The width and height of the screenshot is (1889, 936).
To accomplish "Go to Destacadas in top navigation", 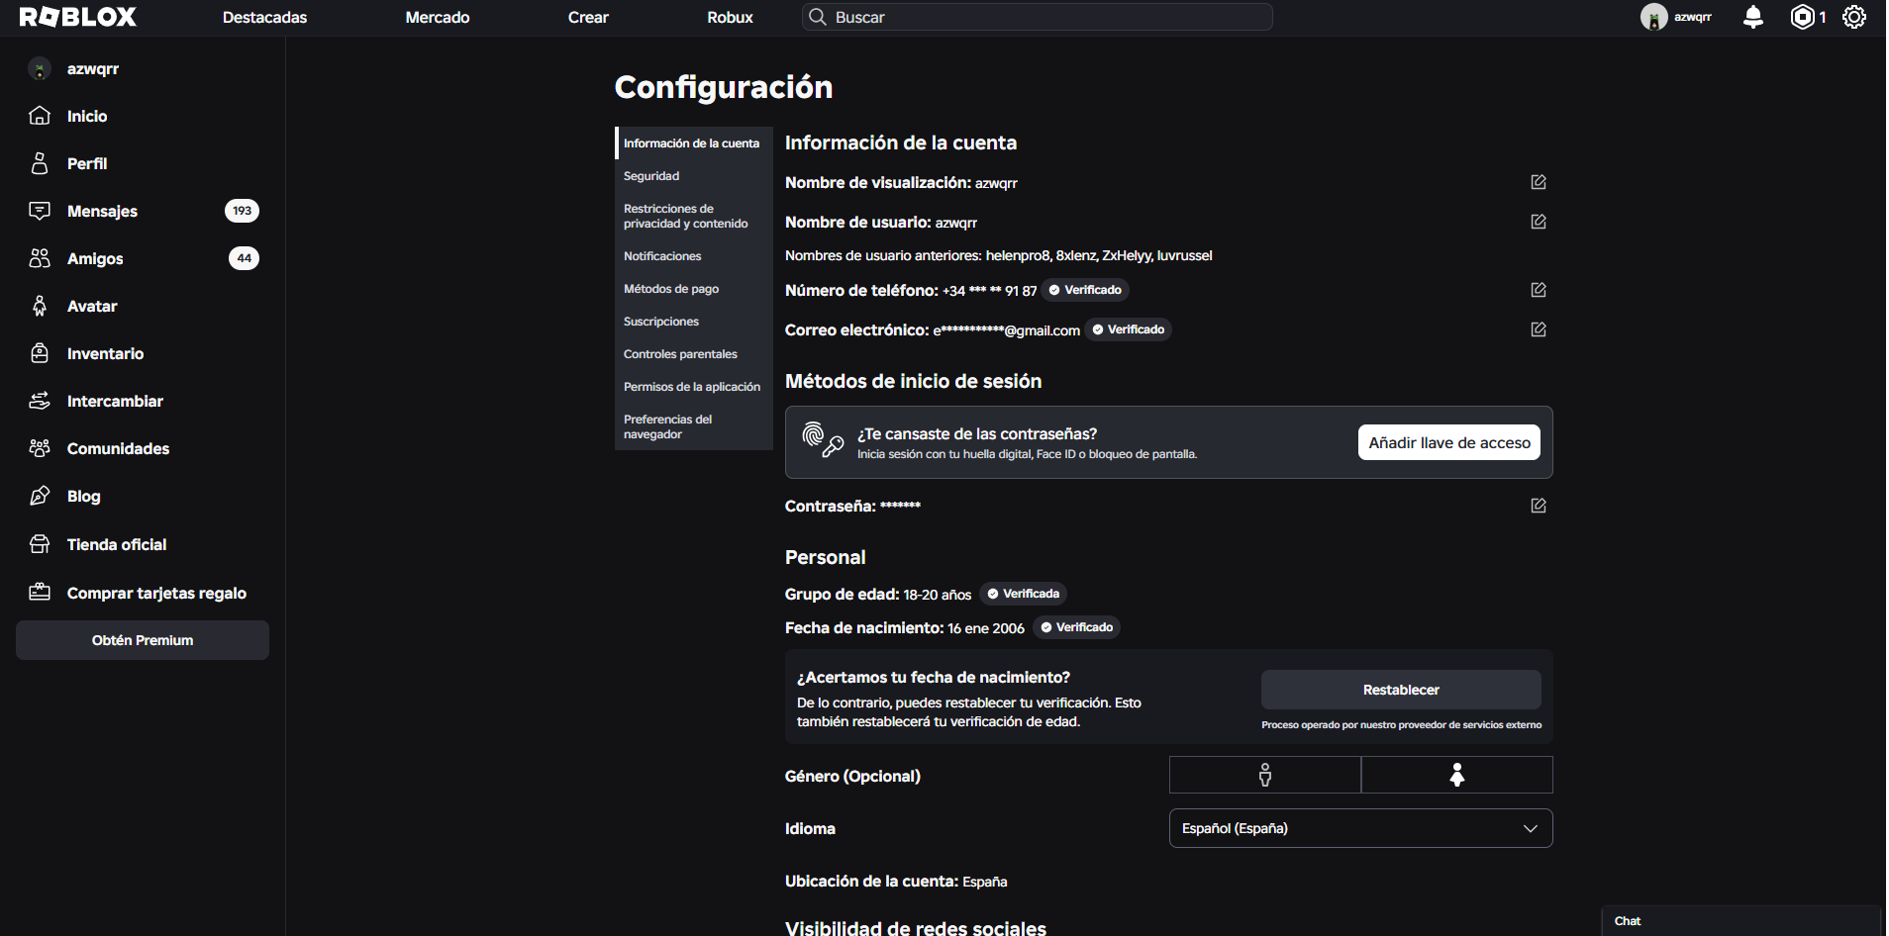I will pyautogui.click(x=264, y=17).
